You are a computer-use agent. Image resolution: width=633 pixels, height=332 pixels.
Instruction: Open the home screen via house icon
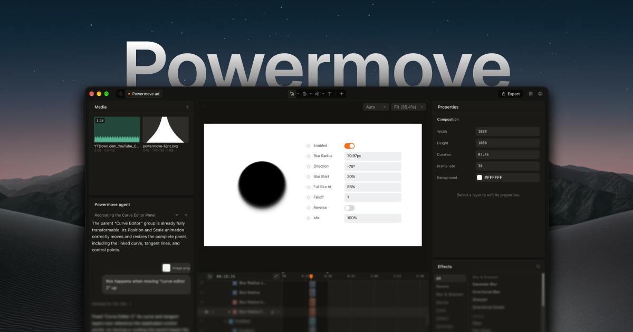tap(120, 94)
